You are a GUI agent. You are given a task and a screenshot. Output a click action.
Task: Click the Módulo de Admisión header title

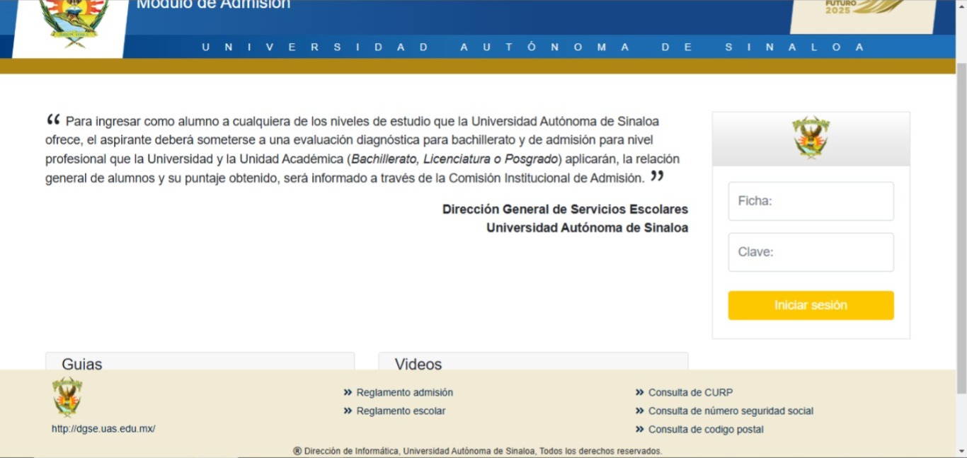pyautogui.click(x=213, y=4)
